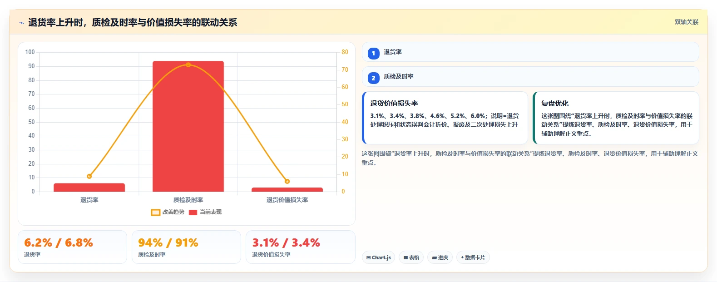The width and height of the screenshot is (717, 282).
Task: Click the Chart.js tag
Action: (378, 257)
